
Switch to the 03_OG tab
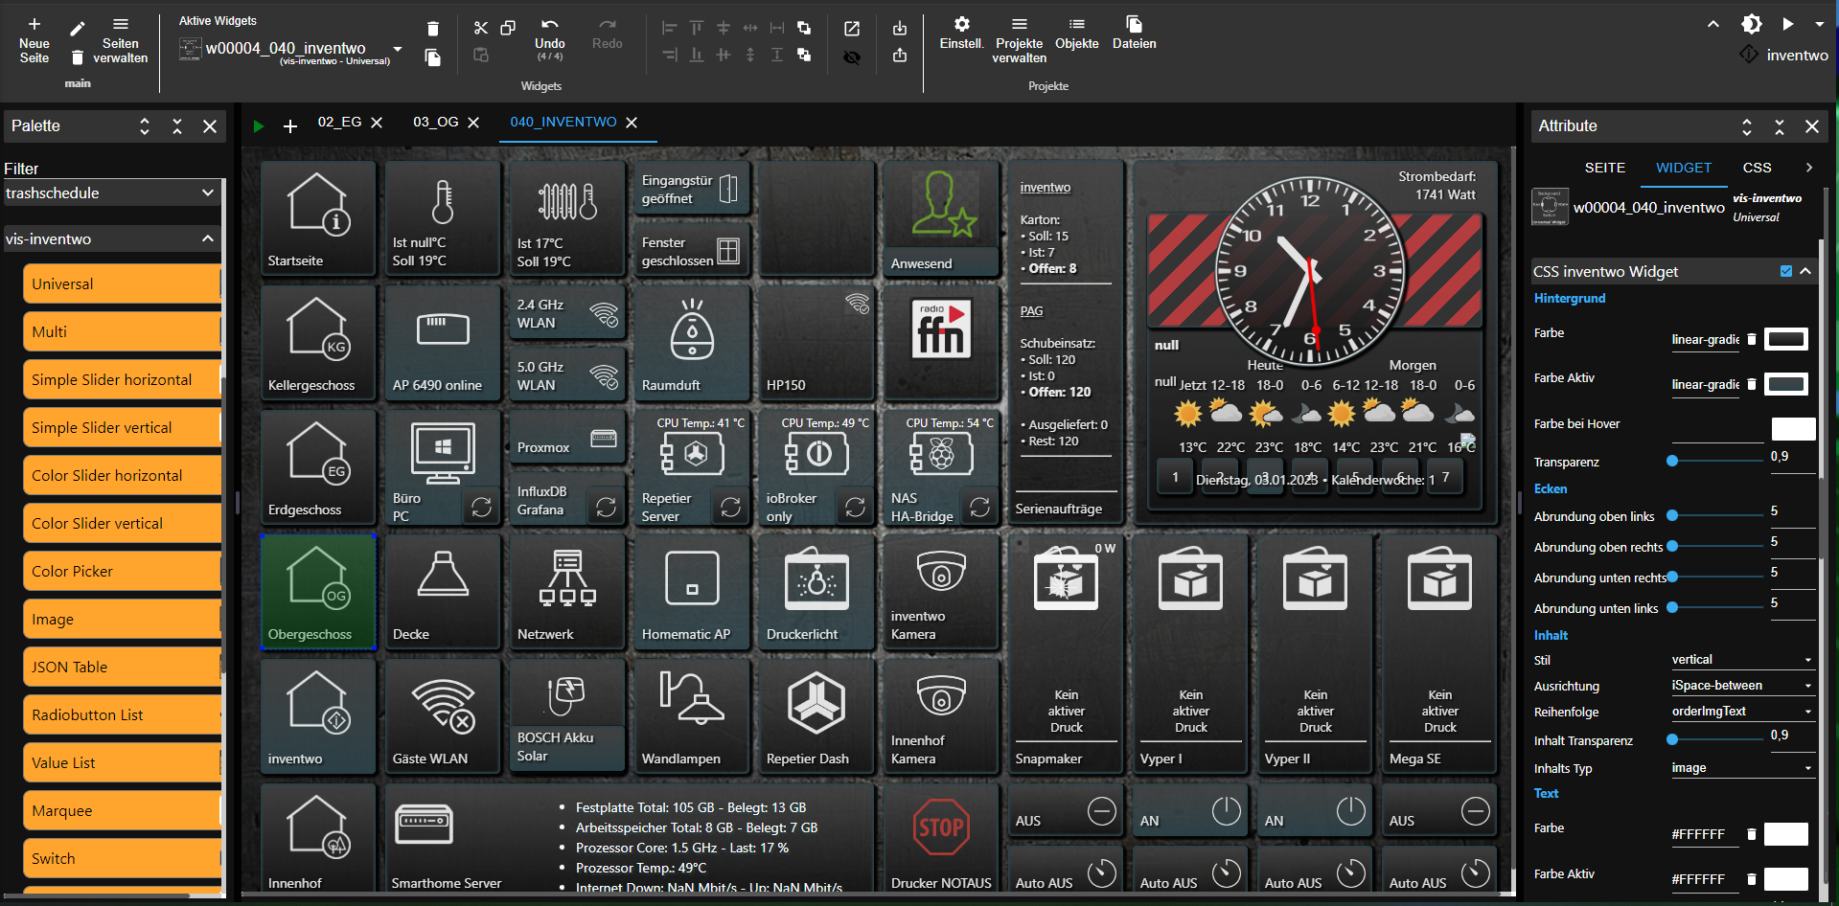coord(435,123)
